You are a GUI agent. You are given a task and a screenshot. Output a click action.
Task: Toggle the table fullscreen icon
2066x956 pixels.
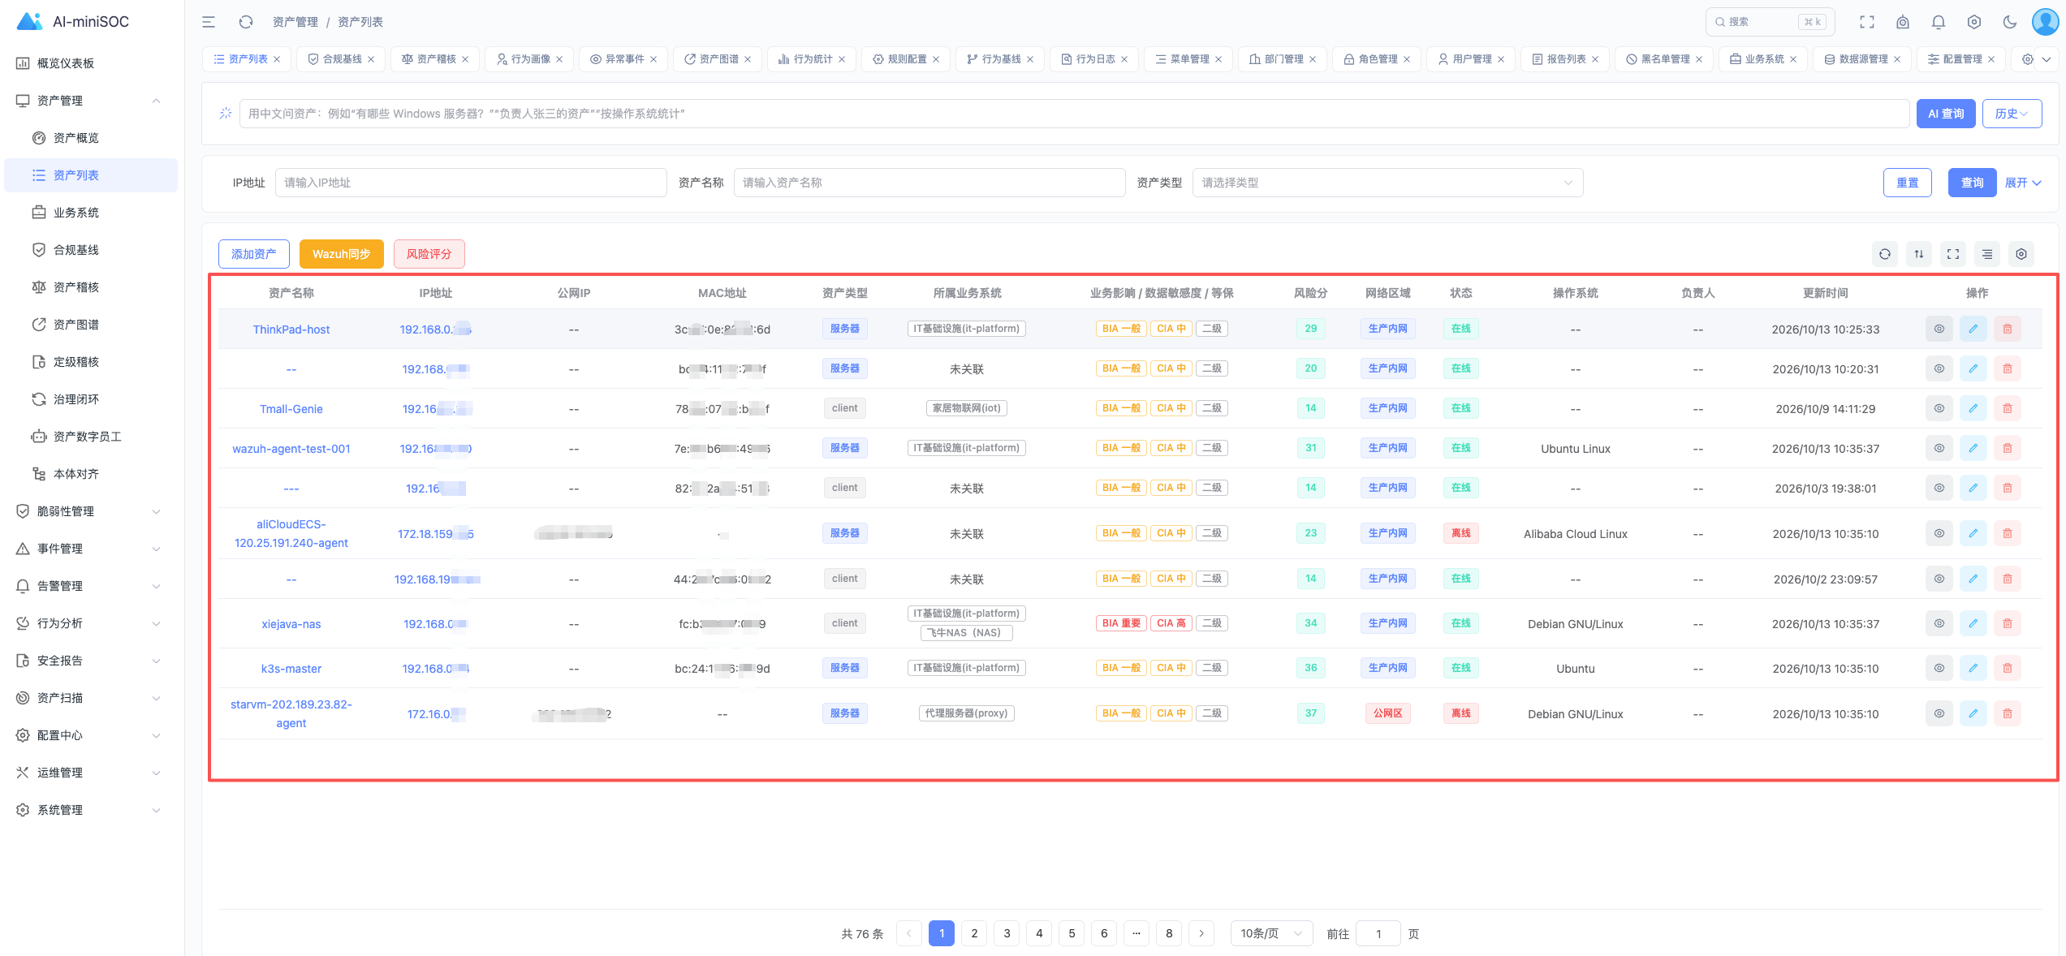(1953, 254)
